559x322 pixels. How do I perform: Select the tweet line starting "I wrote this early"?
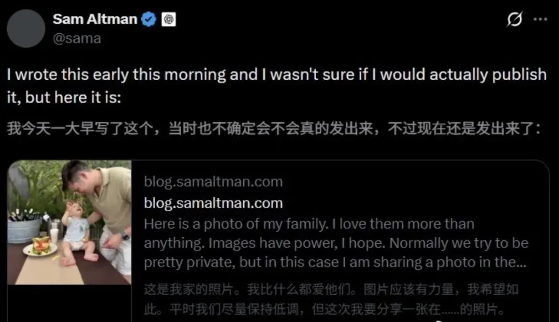point(276,75)
